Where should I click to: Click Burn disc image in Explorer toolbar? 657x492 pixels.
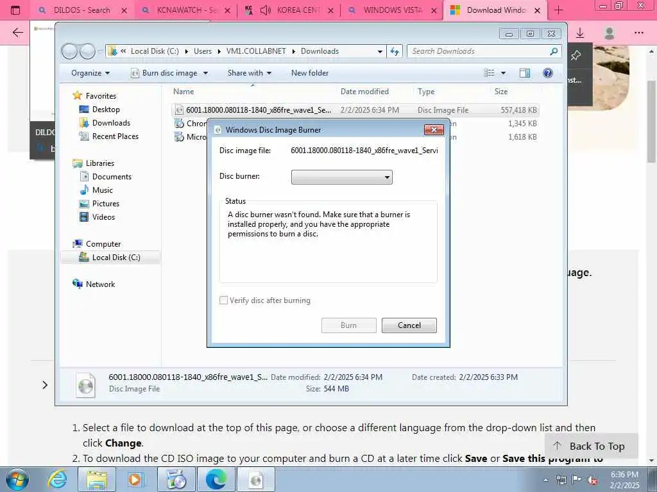(164, 73)
